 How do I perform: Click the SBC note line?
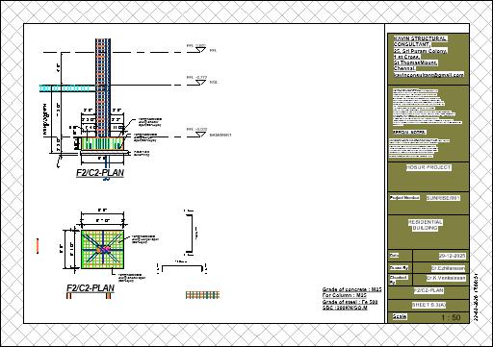(345, 308)
